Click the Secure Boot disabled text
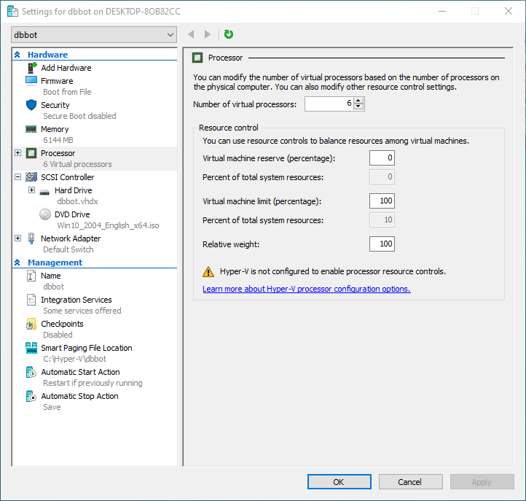Screen dimensions: 526x501 (x=79, y=116)
